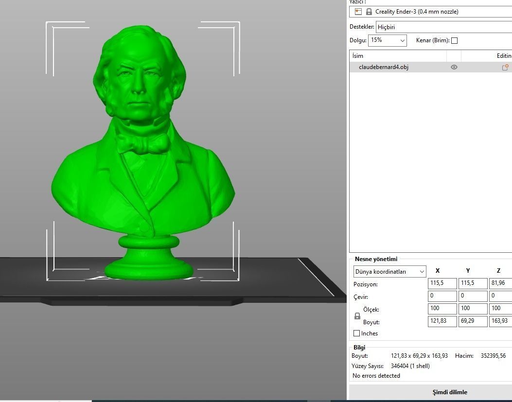Screen dimensions: 512x402
Task: Click the Bilgi size text 121,83 x 69,29 x 163,93
Action: [x=419, y=356]
